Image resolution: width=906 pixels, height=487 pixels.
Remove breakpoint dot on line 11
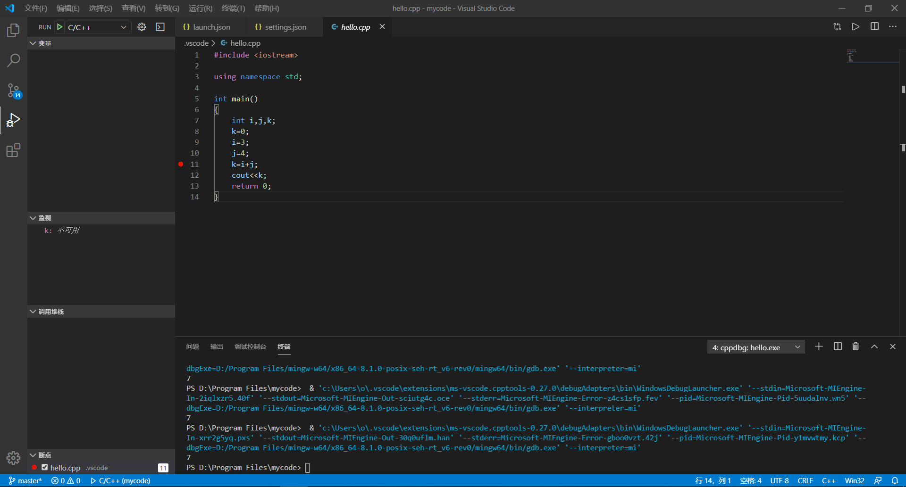[x=181, y=164]
